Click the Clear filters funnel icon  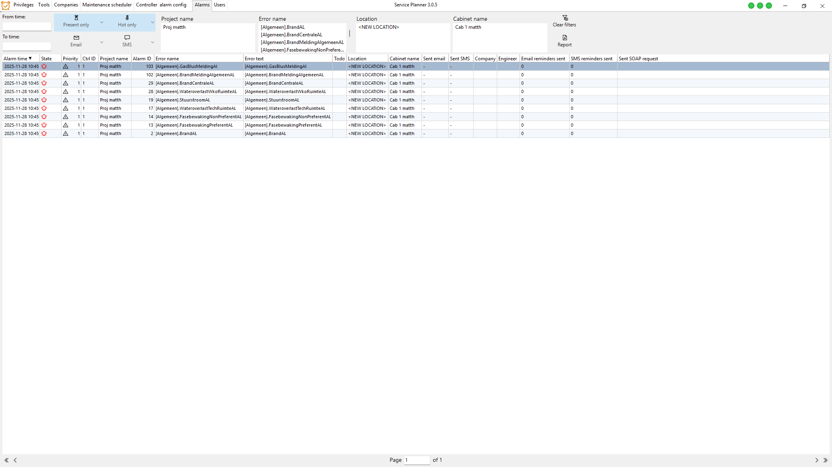point(565,18)
